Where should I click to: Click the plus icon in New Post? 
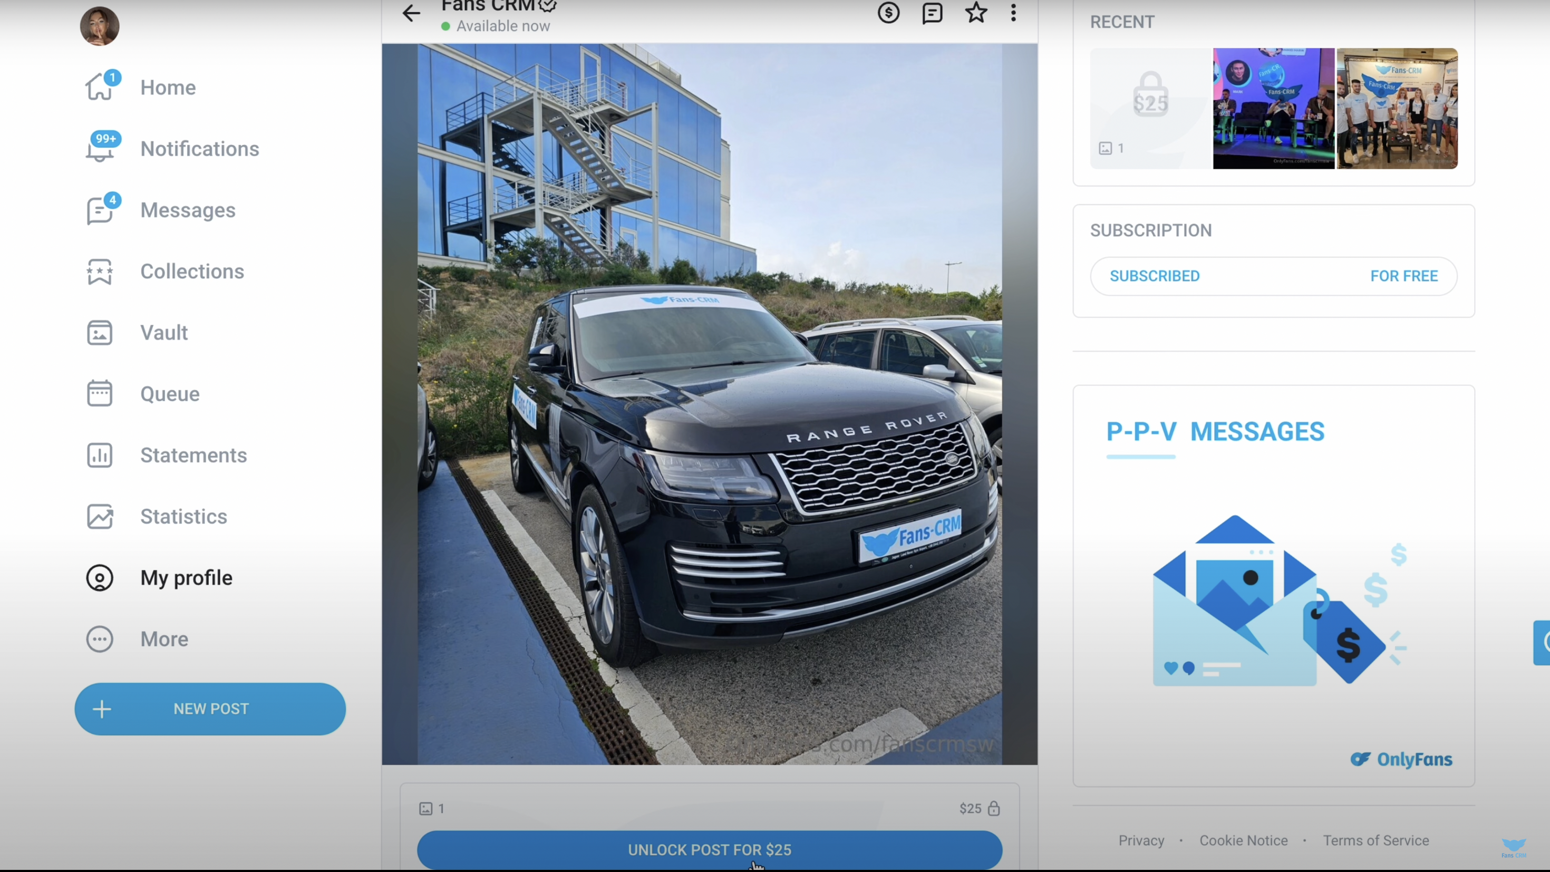click(102, 709)
